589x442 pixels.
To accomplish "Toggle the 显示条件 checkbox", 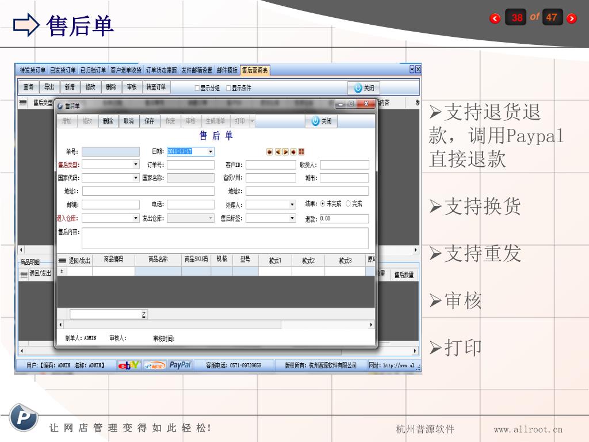I will pyautogui.click(x=228, y=88).
